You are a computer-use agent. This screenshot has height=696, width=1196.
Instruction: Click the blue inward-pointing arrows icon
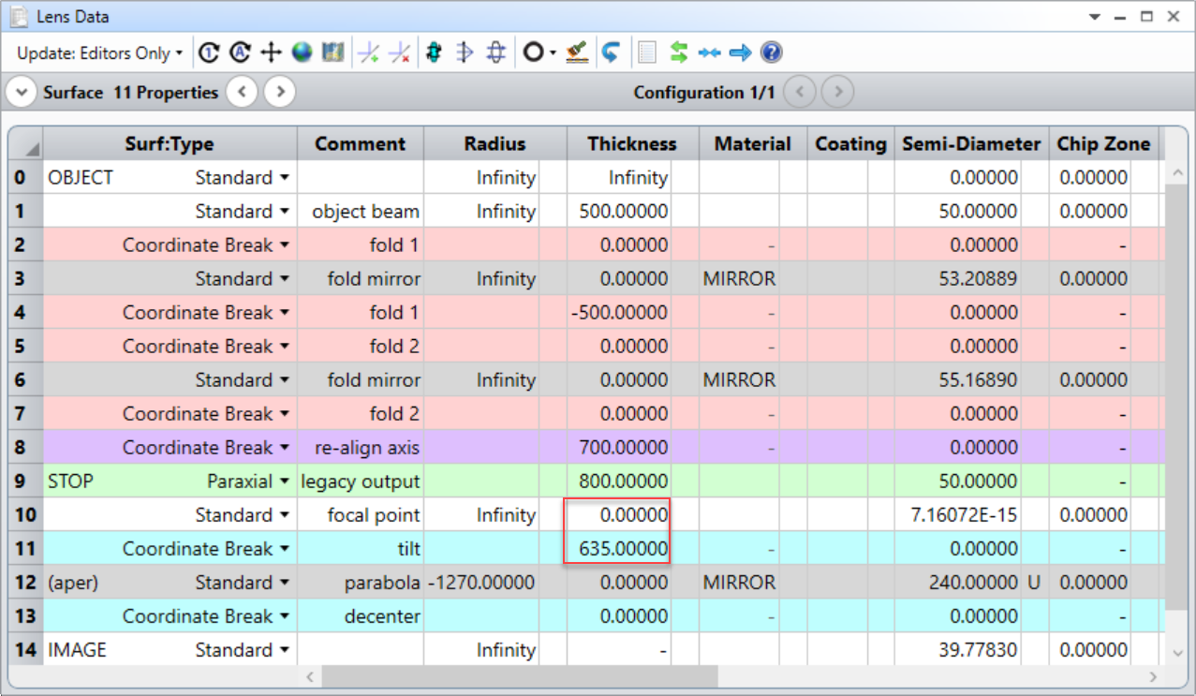click(x=709, y=53)
